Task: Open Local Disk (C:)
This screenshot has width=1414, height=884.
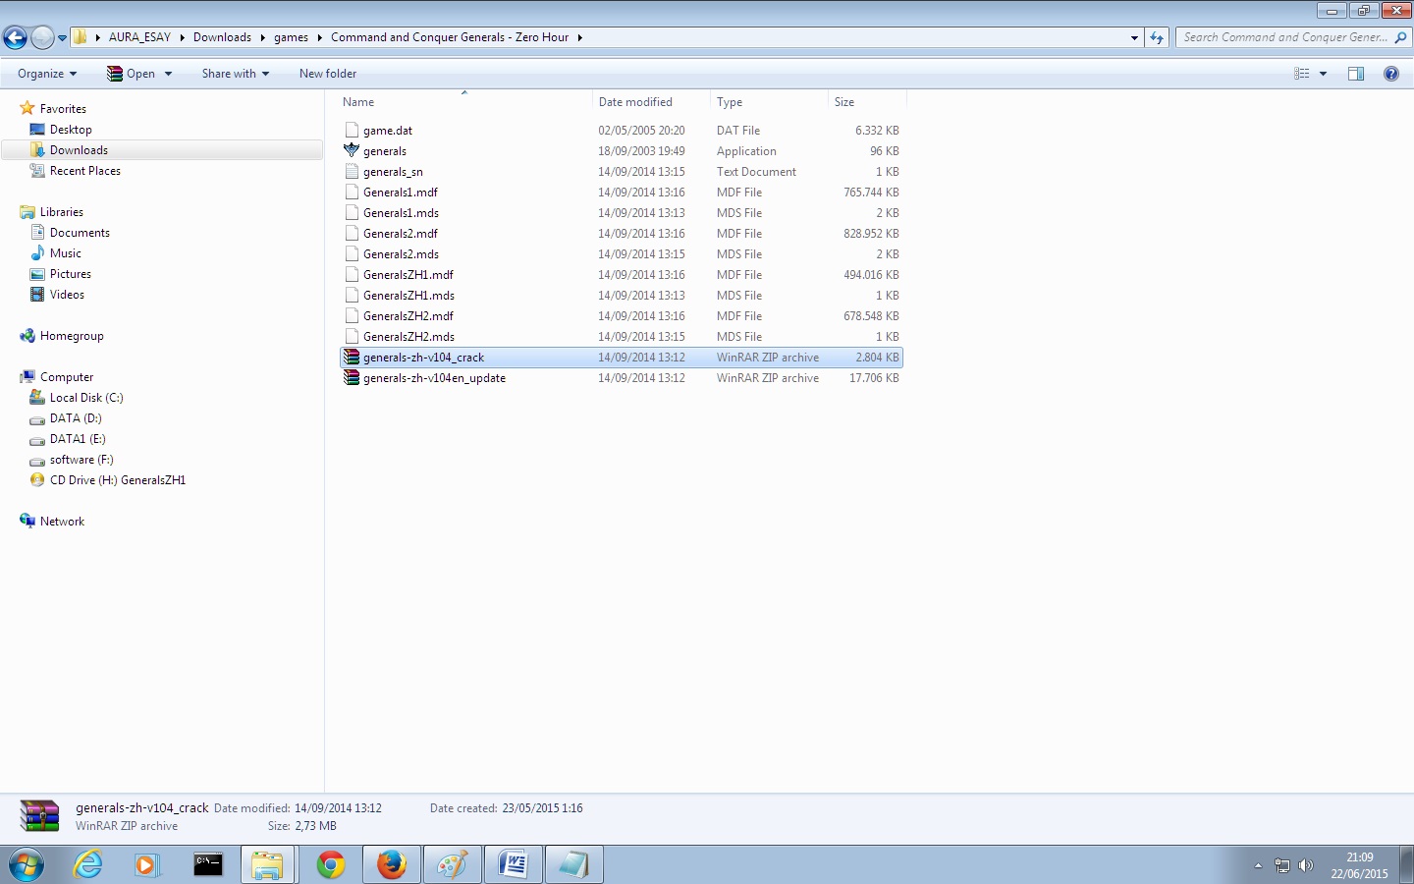Action: 86,398
